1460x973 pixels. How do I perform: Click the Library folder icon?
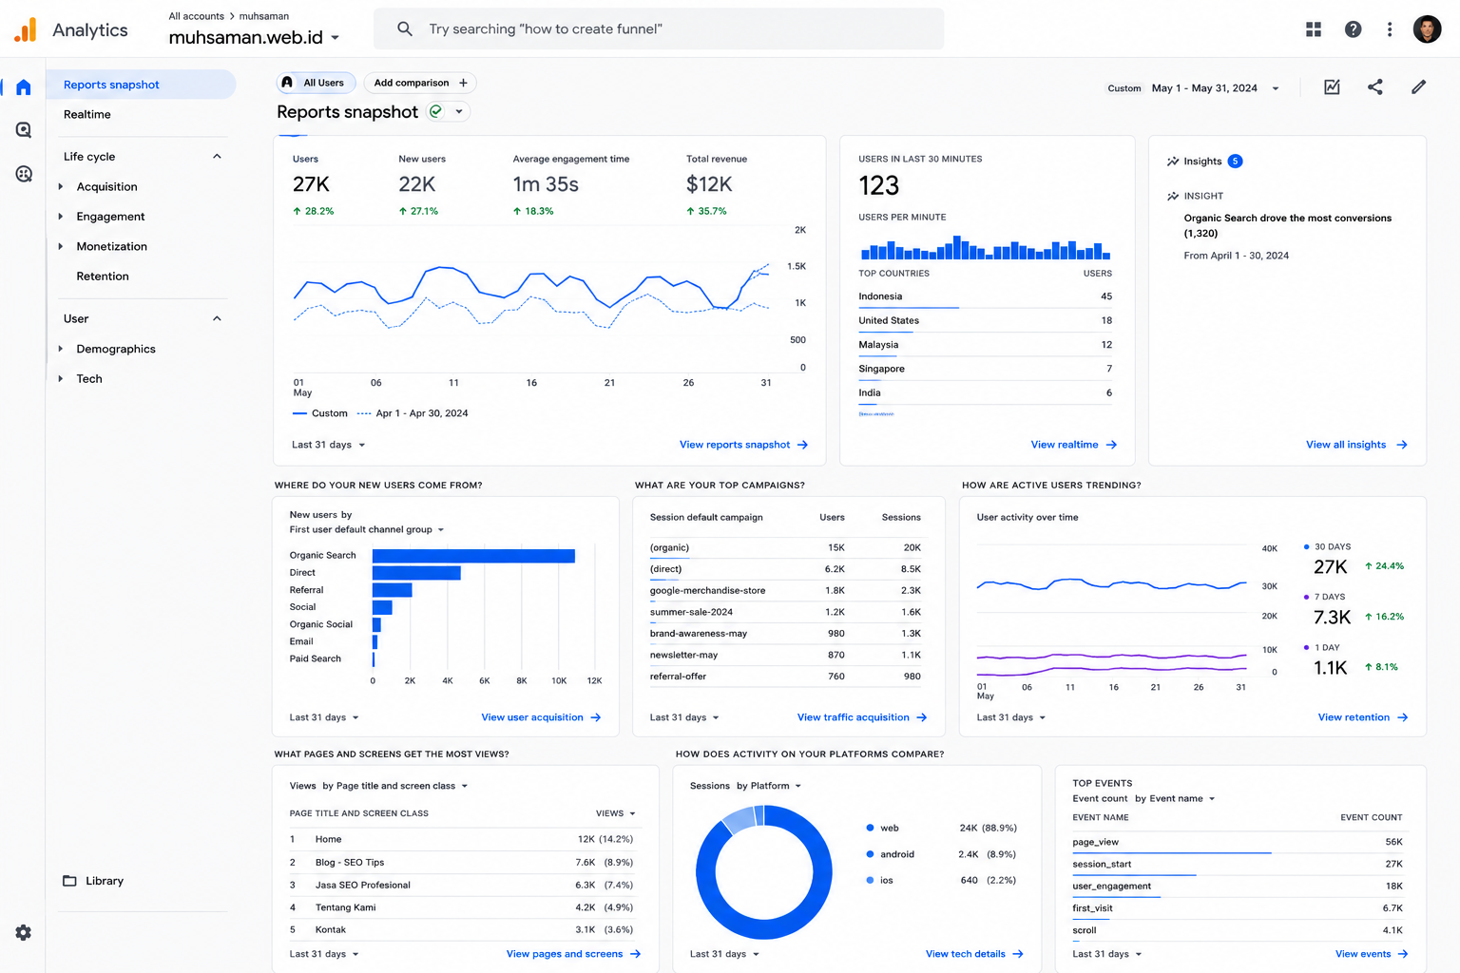click(69, 881)
